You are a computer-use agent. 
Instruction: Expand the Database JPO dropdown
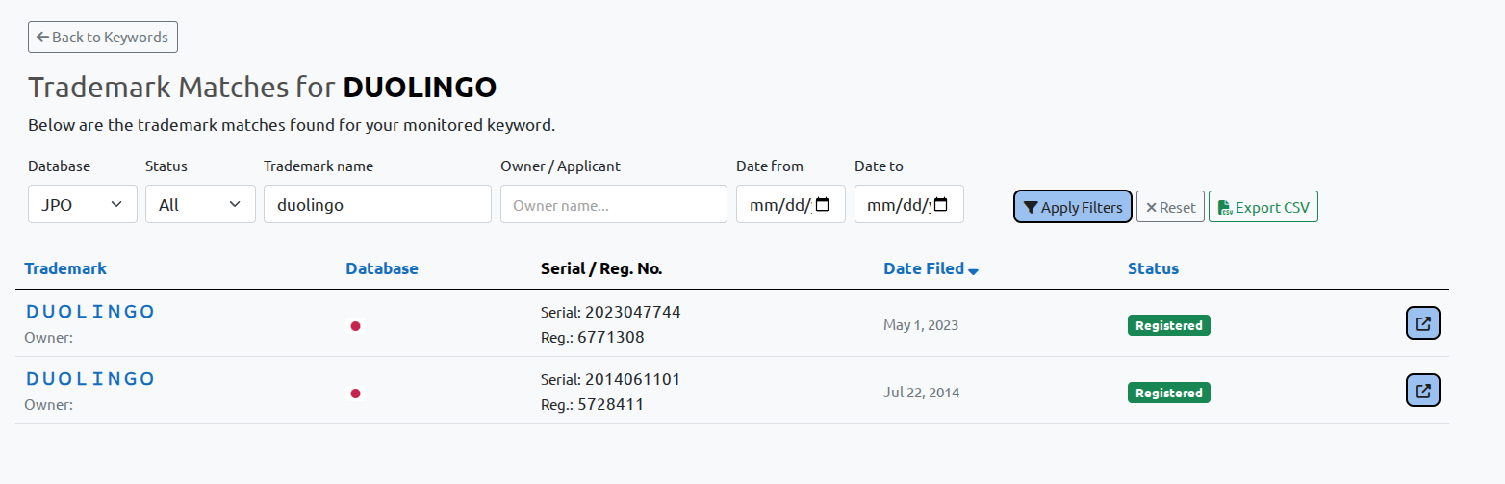point(83,204)
